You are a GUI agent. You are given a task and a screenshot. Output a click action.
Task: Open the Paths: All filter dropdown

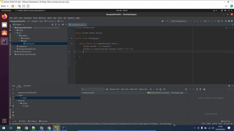click(x=143, y=89)
